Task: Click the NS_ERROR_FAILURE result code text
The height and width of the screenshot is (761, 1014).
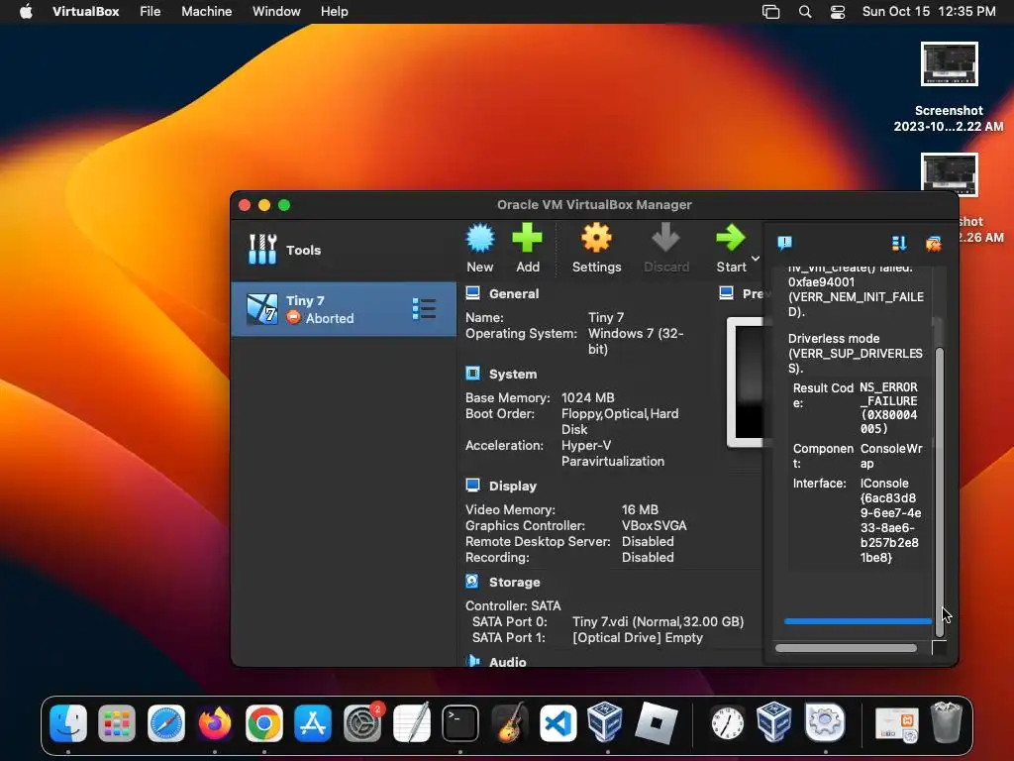Action: coord(888,407)
